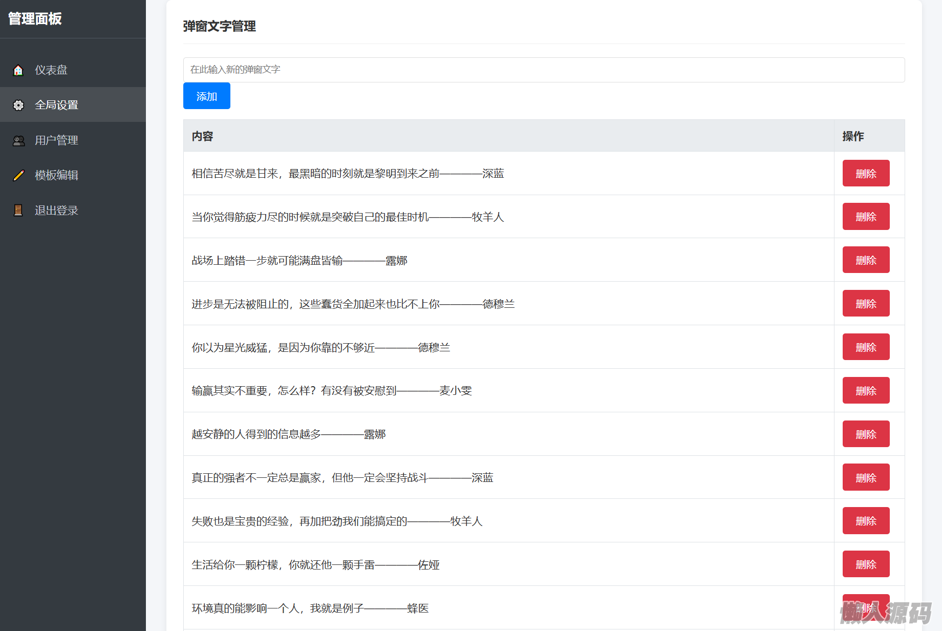Viewport: 942px width, 631px height.
Task: Remove the 越安静的人 quote entry
Action: [866, 434]
